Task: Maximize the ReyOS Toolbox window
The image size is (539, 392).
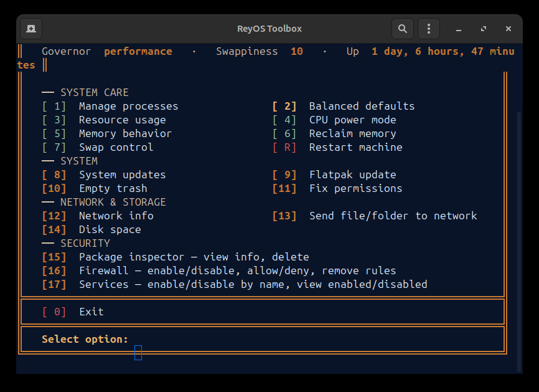Action: point(484,29)
